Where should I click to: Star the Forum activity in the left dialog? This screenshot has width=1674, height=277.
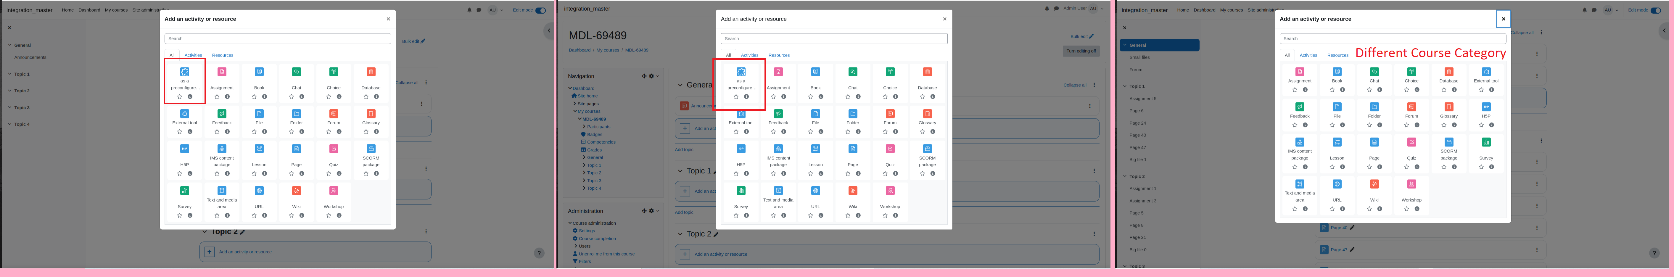click(329, 132)
